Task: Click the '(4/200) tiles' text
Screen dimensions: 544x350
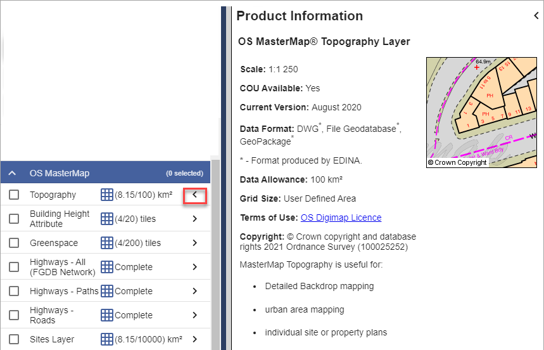Action: click(137, 243)
